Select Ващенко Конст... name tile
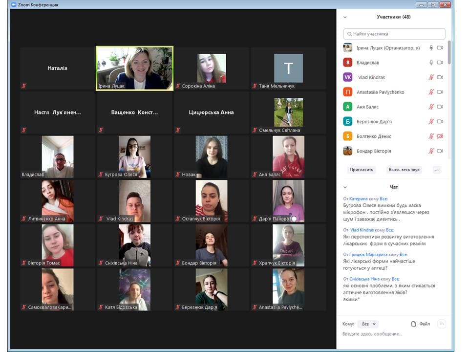Viewport: 469px width, 352px height. 135,112
